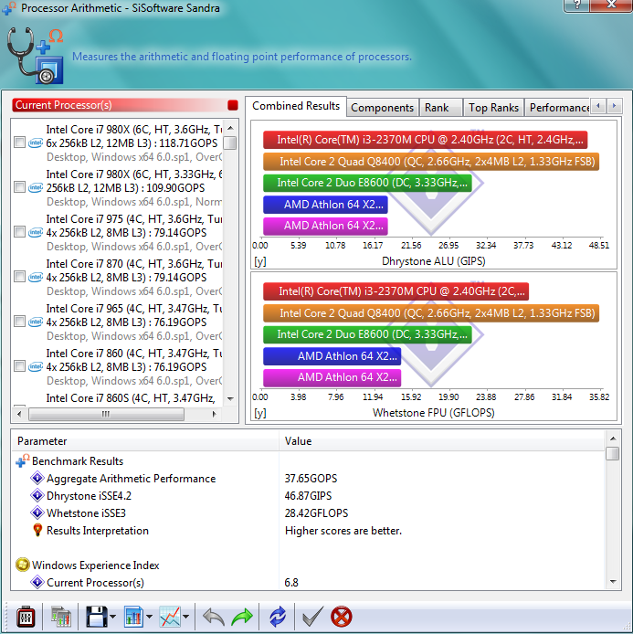
Task: Click the tab strip scroll-right arrow
Action: pyautogui.click(x=614, y=106)
